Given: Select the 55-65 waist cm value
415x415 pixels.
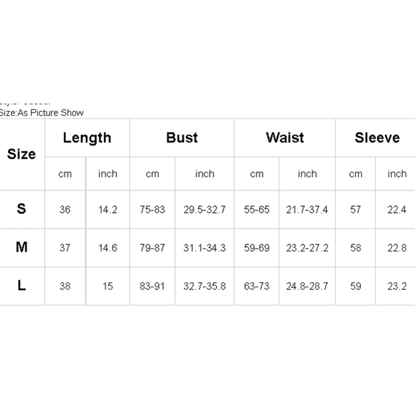Looking at the screenshot, I should [257, 210].
